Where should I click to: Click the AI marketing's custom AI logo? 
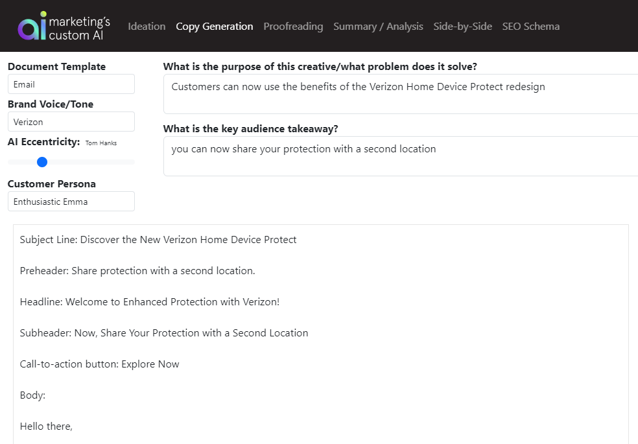click(64, 26)
